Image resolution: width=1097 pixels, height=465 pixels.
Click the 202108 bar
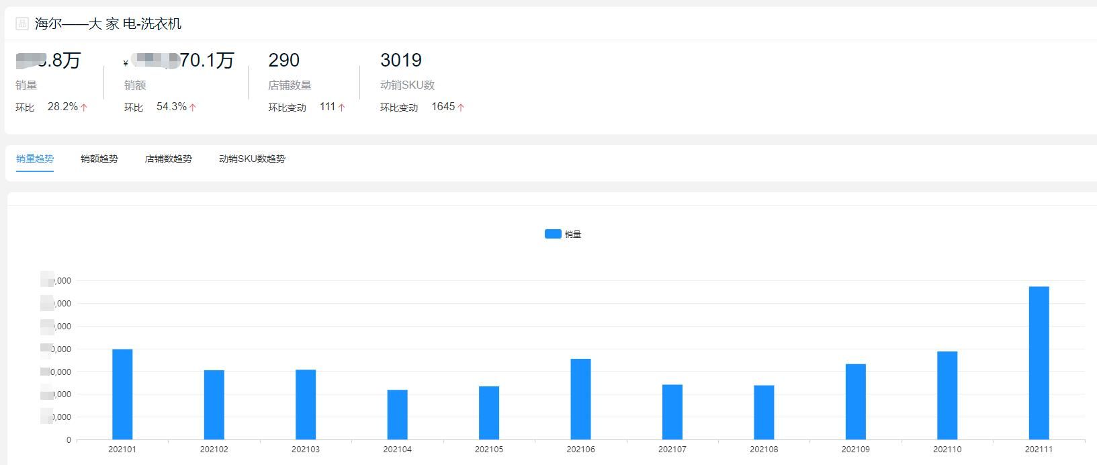tap(764, 413)
